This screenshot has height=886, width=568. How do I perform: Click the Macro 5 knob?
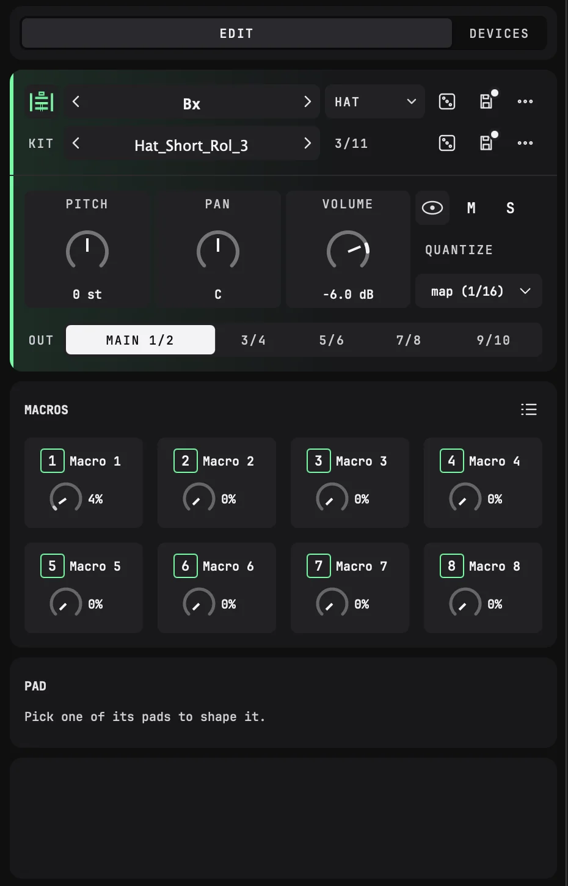tap(66, 602)
